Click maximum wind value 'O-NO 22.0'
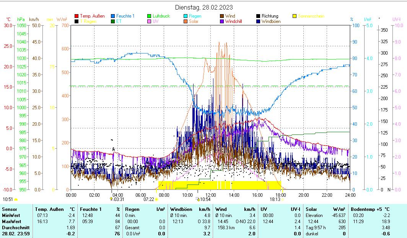Viewport: 407px width, 238px height. tap(245, 222)
